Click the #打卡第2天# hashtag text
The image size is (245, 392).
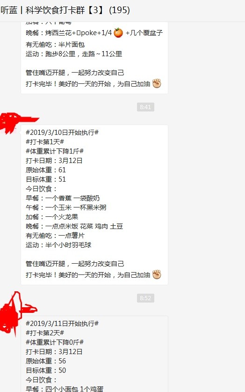pyautogui.click(x=45, y=333)
